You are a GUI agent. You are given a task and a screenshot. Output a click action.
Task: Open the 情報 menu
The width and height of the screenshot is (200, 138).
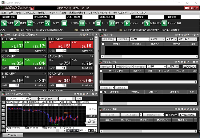(18, 13)
